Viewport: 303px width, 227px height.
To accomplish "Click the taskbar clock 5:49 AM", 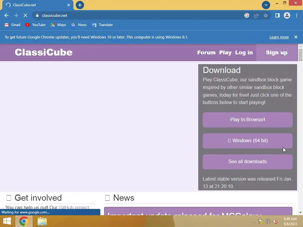I will (290, 221).
